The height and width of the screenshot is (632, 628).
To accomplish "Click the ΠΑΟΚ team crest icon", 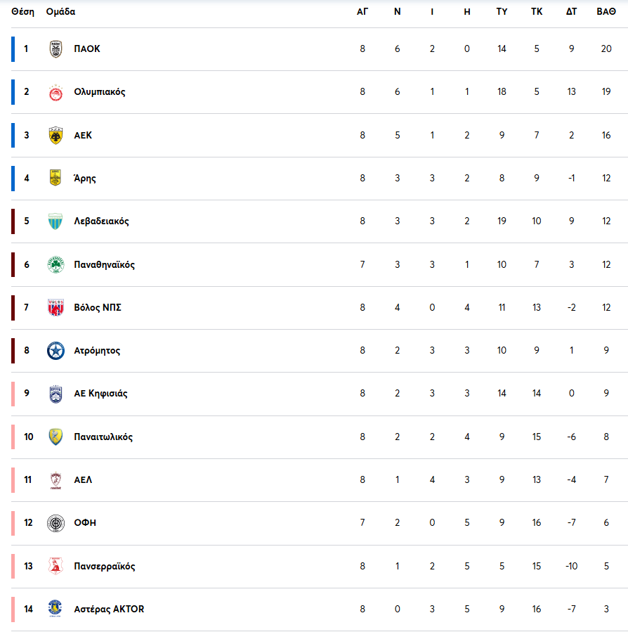I will tap(55, 49).
